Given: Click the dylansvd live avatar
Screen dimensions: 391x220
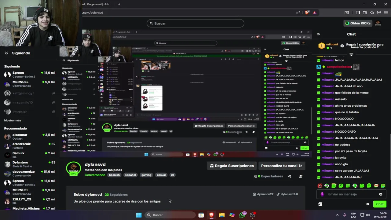Looking at the screenshot, I should point(74,169).
